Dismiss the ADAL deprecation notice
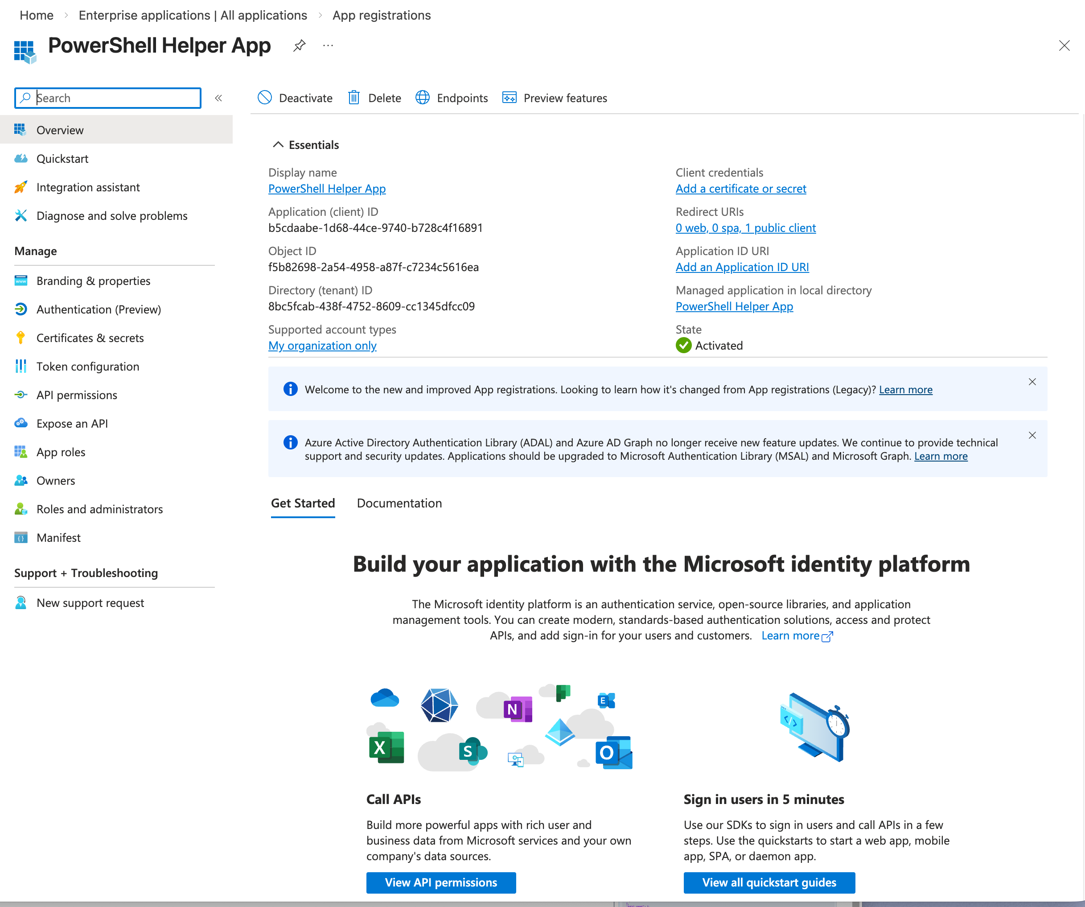The height and width of the screenshot is (907, 1085). click(x=1032, y=435)
